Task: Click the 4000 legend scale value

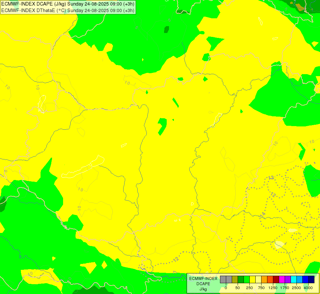Action: 308,288
